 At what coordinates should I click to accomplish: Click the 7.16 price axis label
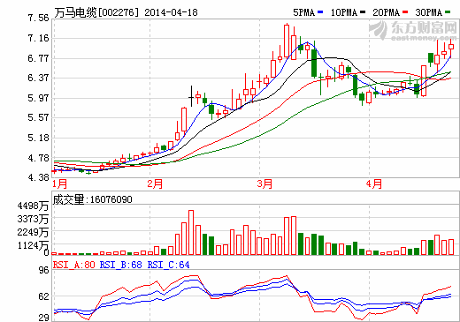click(x=38, y=38)
